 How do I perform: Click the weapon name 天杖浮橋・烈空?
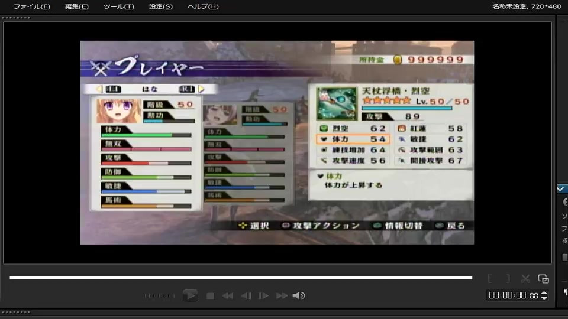point(396,91)
